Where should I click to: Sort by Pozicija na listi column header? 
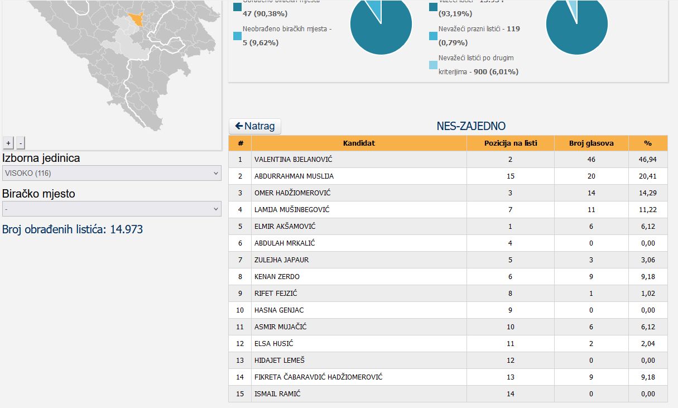[x=511, y=143]
